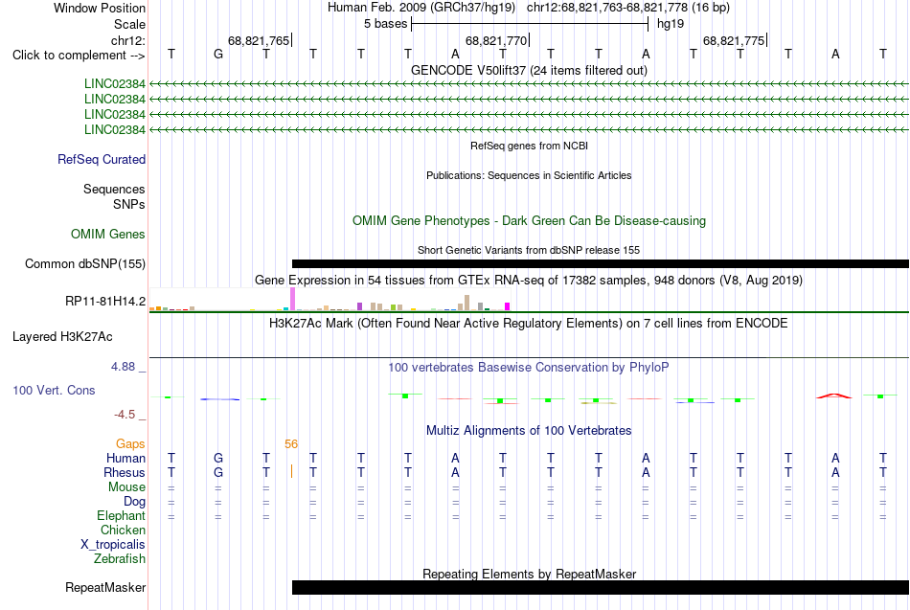Screen dimensions: 910x610
Task: Click 'RefSeq genes from NCBI' title
Action: tap(529, 146)
